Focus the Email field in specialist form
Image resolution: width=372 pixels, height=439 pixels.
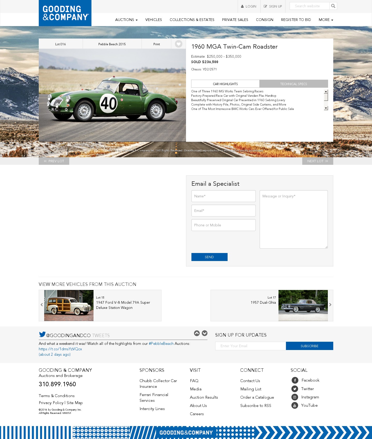pos(223,211)
